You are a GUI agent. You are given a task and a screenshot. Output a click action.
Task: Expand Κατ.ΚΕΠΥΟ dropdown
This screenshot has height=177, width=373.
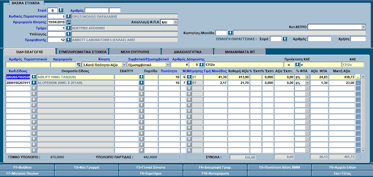coord(364,27)
